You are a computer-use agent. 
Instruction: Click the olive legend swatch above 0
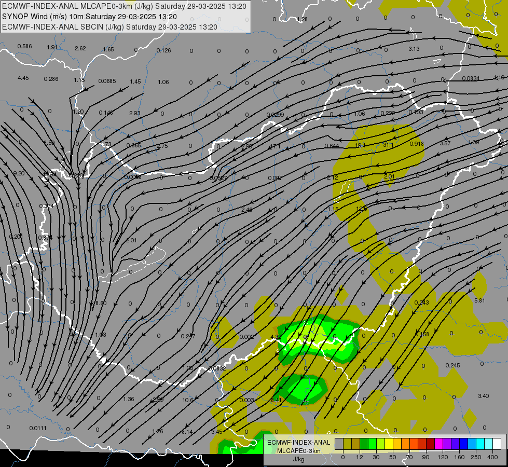(347, 444)
